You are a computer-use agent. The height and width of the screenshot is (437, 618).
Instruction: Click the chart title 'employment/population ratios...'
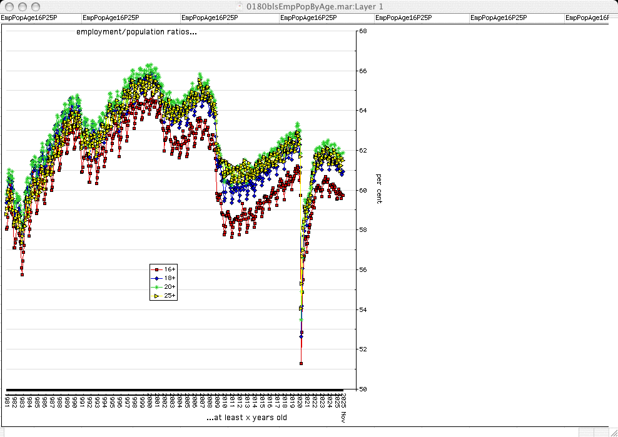(136, 32)
